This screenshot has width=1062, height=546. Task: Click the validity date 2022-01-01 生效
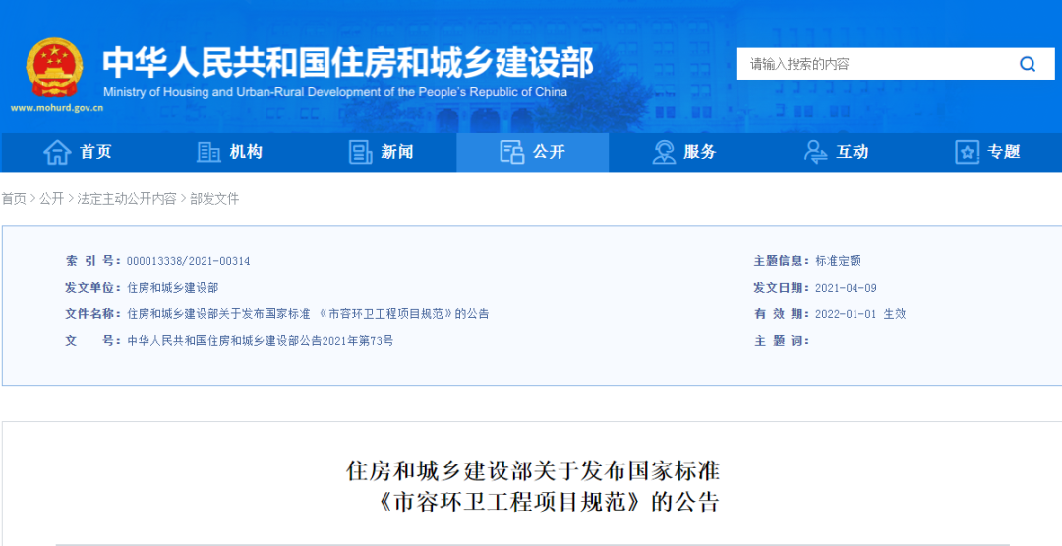point(860,314)
